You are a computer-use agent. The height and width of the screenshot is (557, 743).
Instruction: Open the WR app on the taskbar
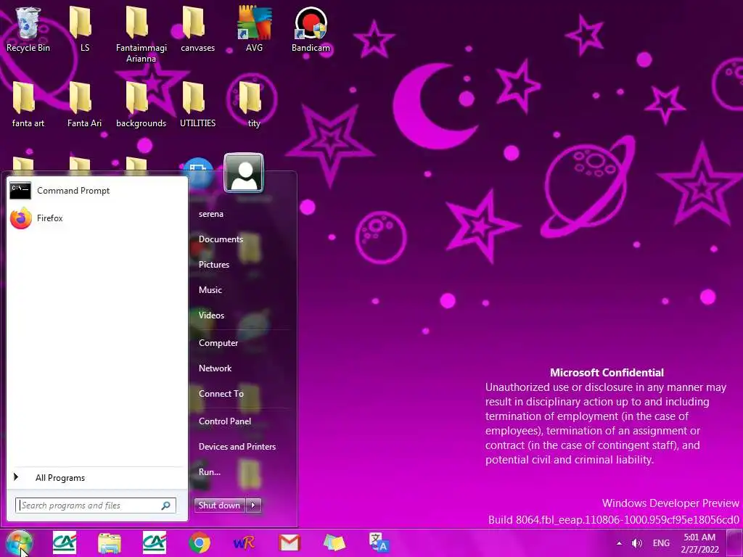(244, 543)
